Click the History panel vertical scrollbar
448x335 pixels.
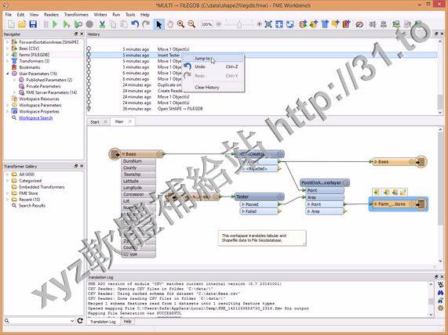(x=440, y=102)
